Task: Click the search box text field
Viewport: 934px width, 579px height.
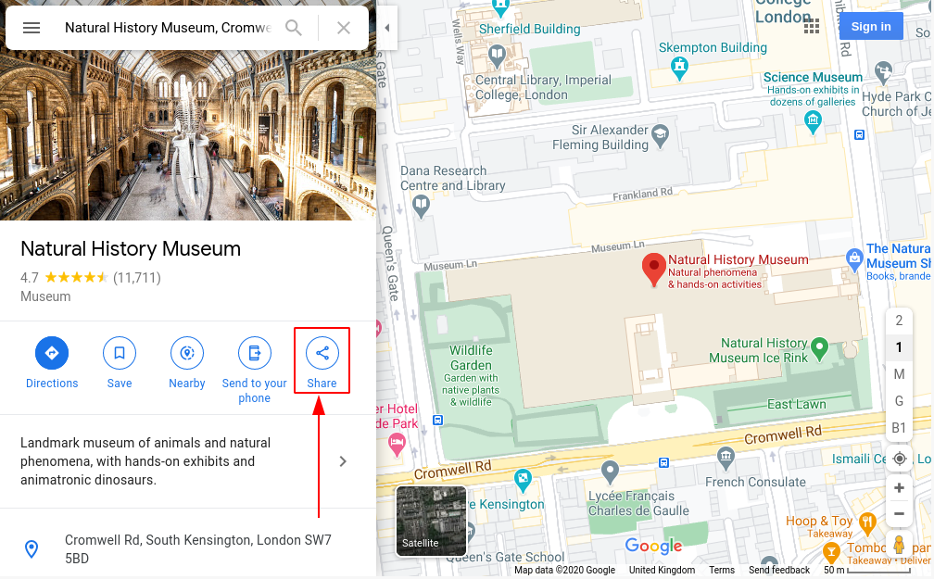Action: pyautogui.click(x=168, y=28)
